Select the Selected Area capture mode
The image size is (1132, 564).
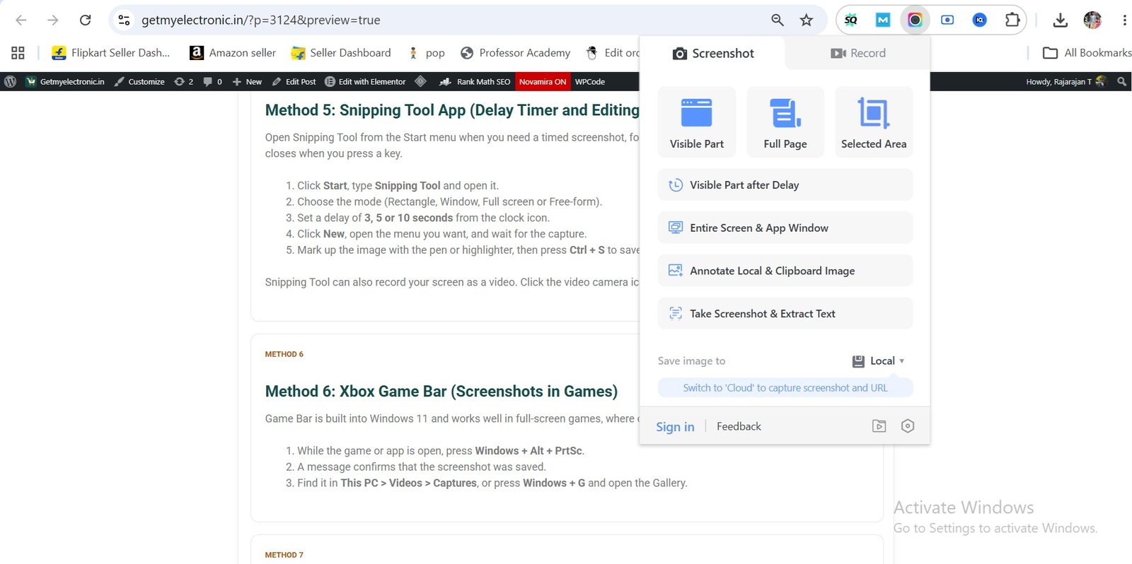pyautogui.click(x=874, y=122)
